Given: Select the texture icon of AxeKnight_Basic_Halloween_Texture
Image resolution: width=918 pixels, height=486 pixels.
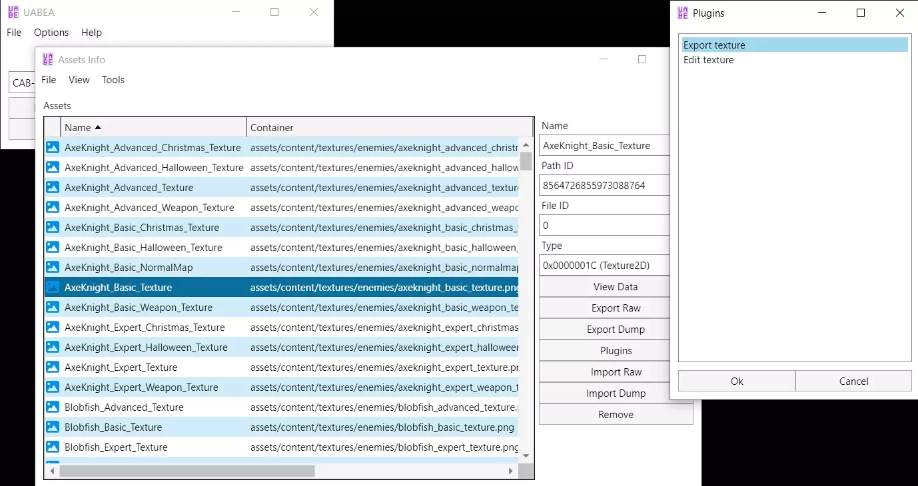Looking at the screenshot, I should [53, 248].
